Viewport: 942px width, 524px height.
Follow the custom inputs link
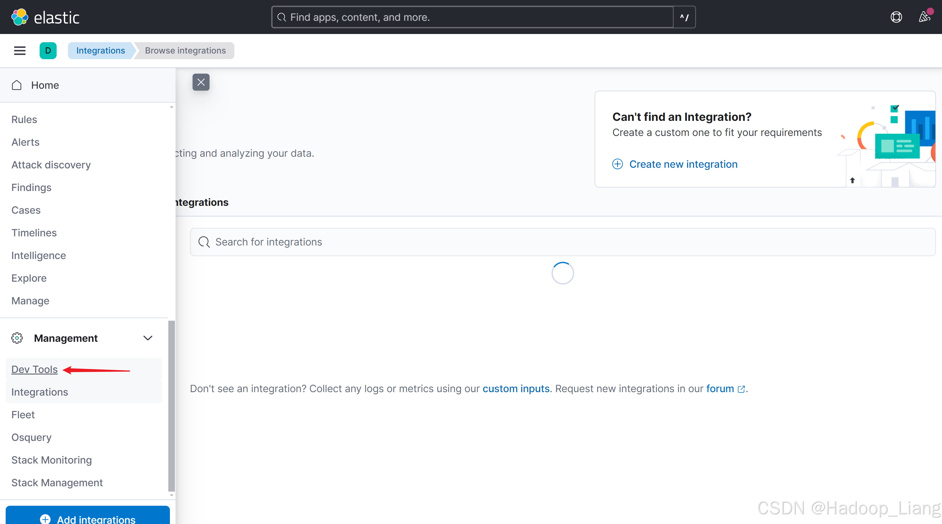[x=516, y=389]
